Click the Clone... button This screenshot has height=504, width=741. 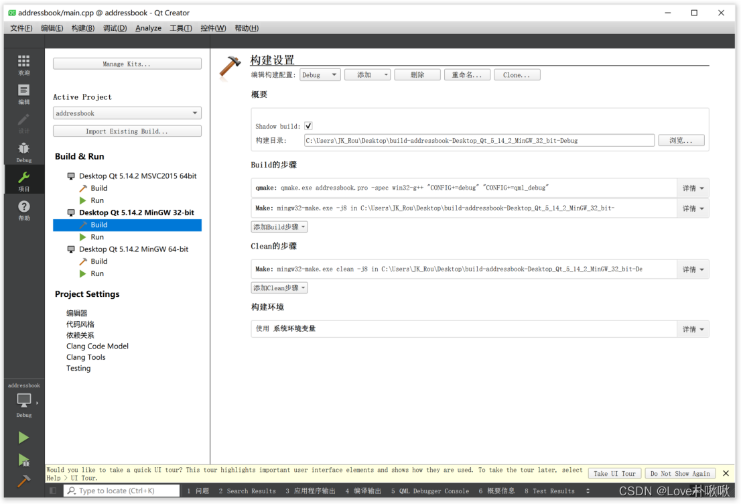point(517,74)
